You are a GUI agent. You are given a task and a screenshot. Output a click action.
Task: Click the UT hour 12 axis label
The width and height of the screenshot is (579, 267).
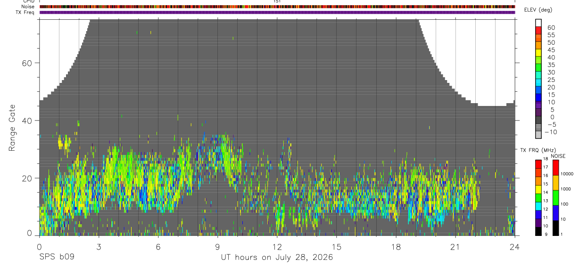click(x=277, y=247)
